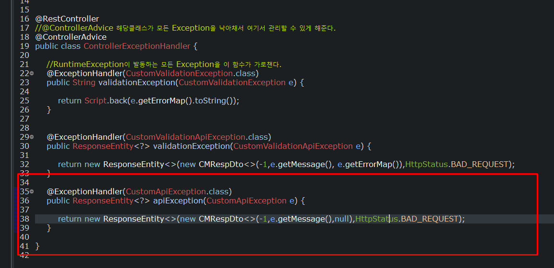This screenshot has height=268, width=554.
Task: Collapse the fold marker at line 22
Action: pyautogui.click(x=32, y=73)
